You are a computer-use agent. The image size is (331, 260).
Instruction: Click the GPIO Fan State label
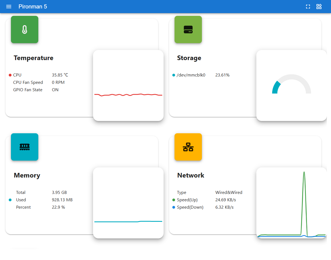click(x=28, y=90)
